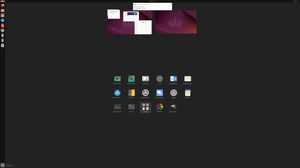
Task: Open Help blue question-mark dock icon
Action: [x=2, y=20]
